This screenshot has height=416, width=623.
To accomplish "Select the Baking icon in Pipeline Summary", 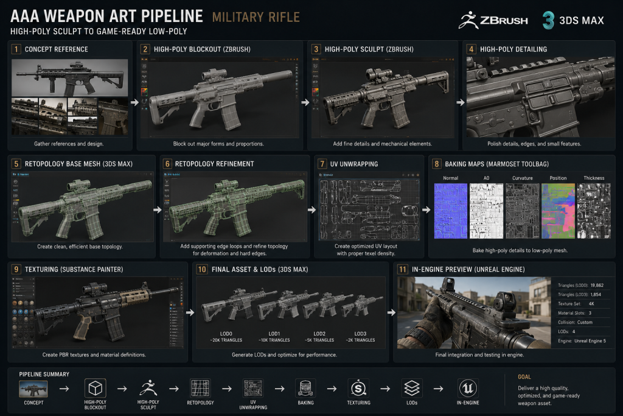I will (x=305, y=388).
